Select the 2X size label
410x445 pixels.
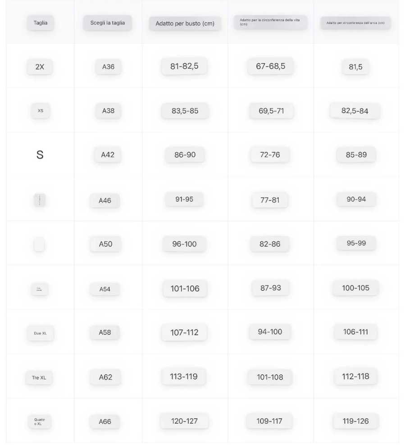tap(40, 67)
